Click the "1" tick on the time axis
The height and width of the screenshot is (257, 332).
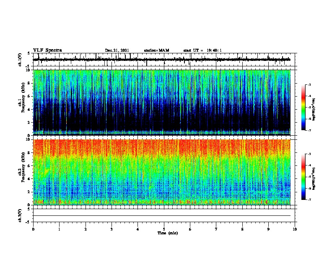(59, 229)
